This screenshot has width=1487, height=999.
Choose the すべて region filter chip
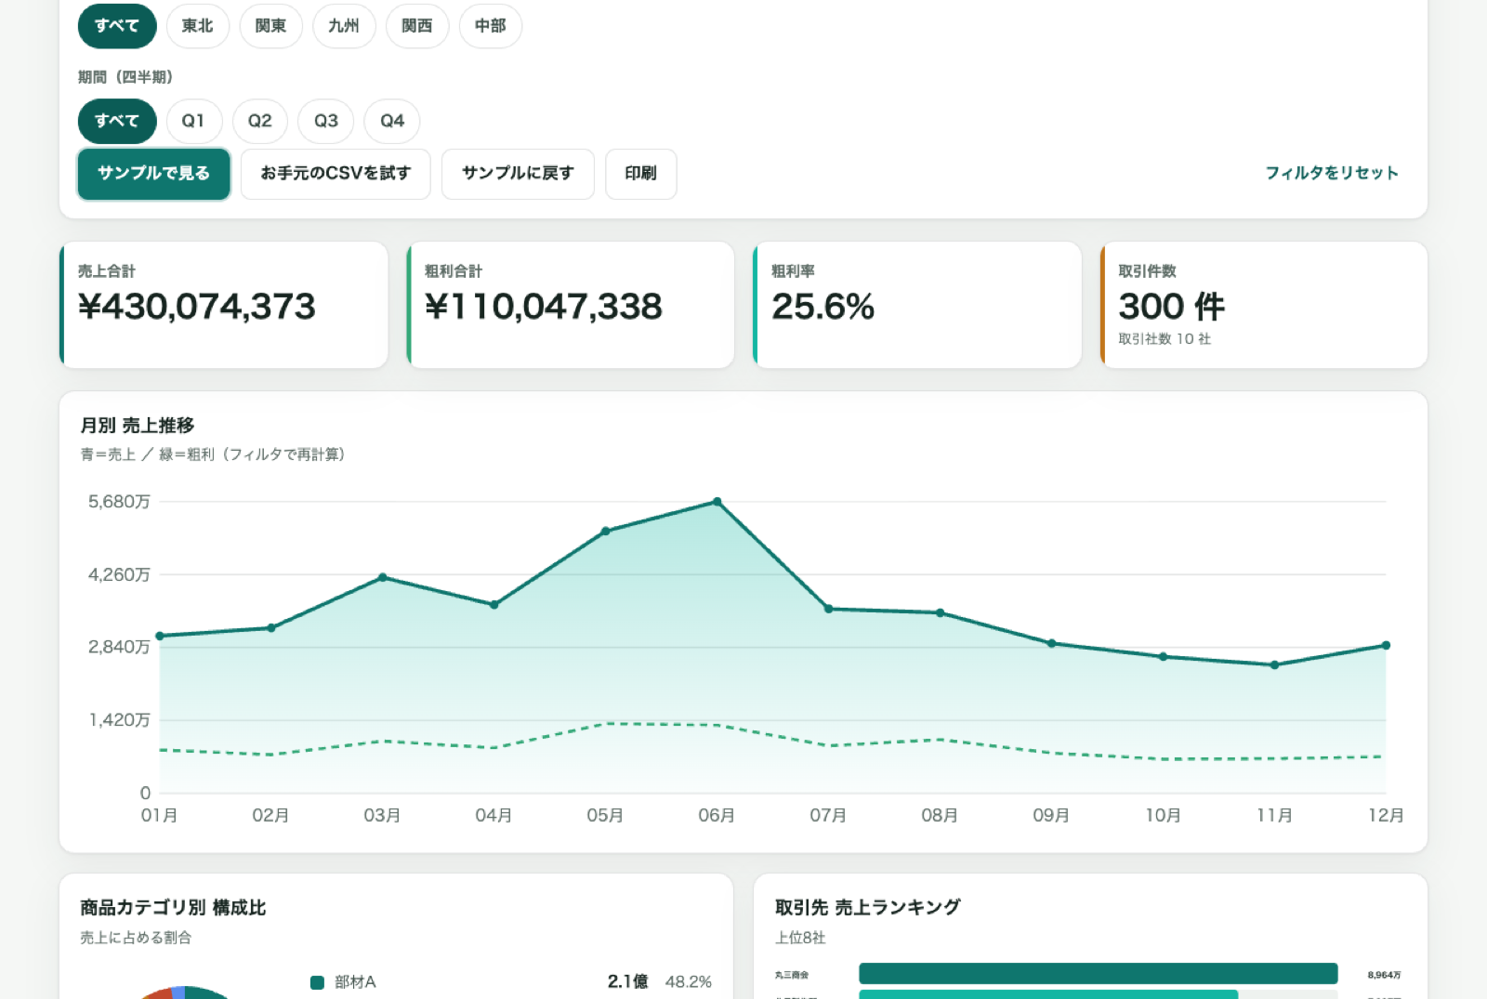pyautogui.click(x=117, y=26)
